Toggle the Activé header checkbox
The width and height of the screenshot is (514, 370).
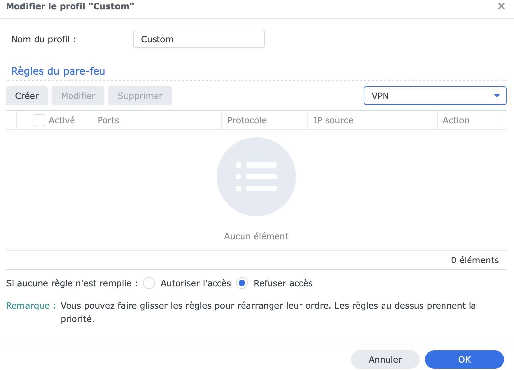click(40, 120)
